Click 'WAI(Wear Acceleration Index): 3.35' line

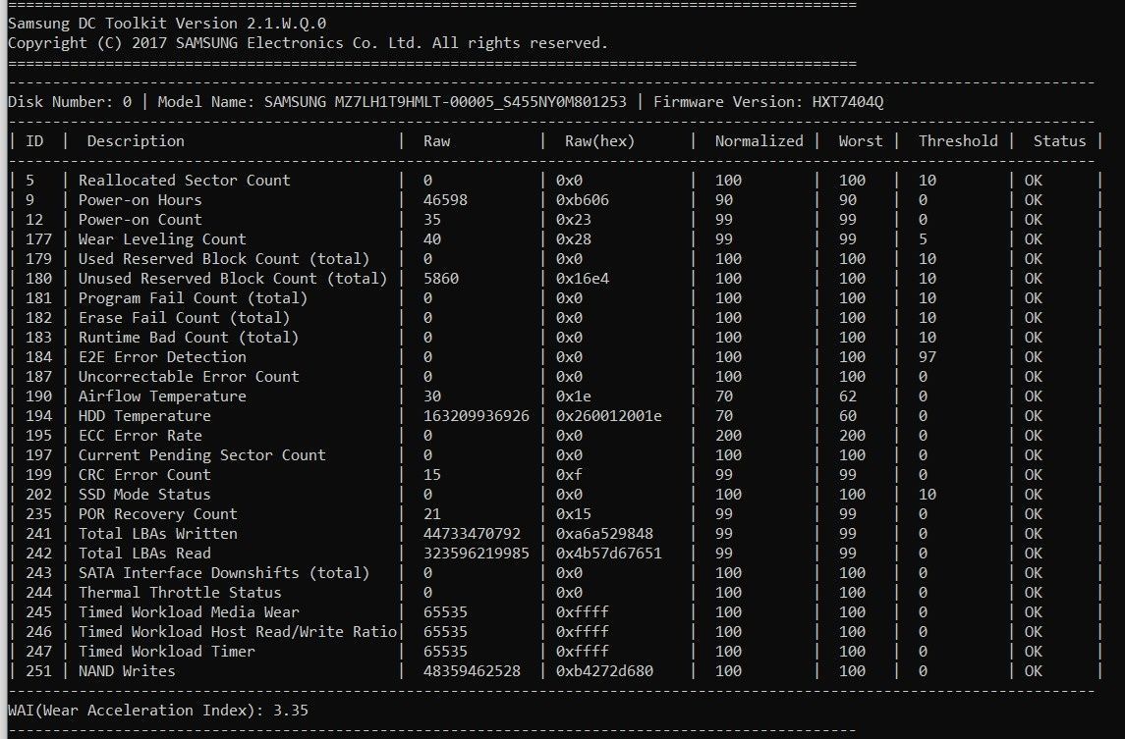tap(158, 711)
